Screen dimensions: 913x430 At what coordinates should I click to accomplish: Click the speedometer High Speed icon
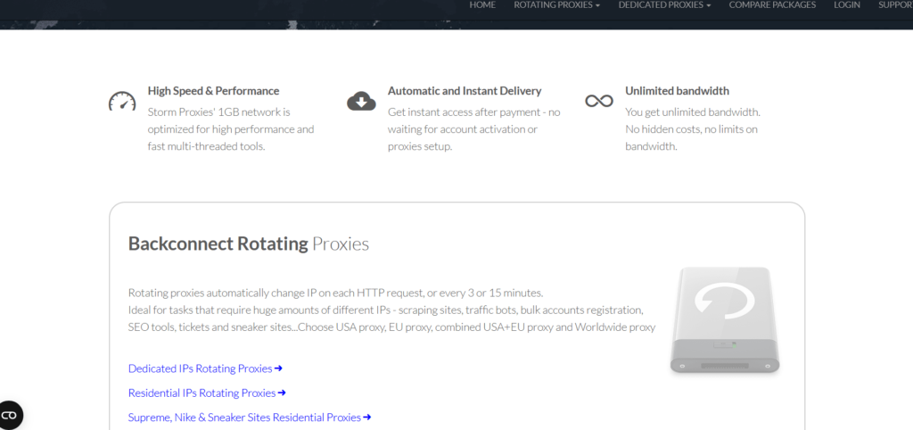coord(121,101)
